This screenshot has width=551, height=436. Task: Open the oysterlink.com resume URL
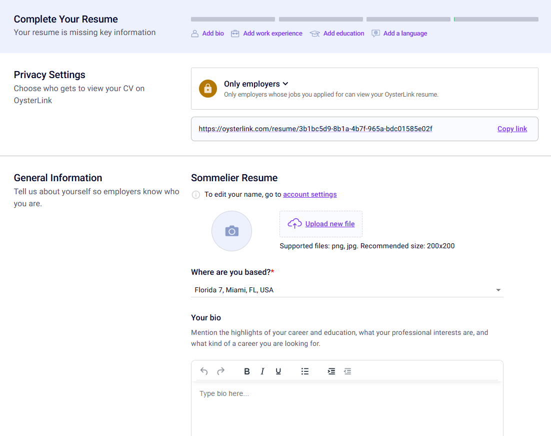tap(315, 129)
